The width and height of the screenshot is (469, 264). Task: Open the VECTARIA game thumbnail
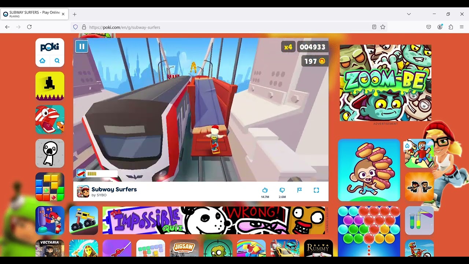pyautogui.click(x=50, y=248)
